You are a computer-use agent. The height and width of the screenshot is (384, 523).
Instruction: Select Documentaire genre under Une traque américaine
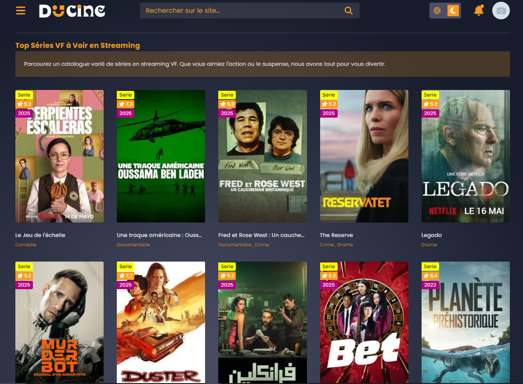click(133, 245)
